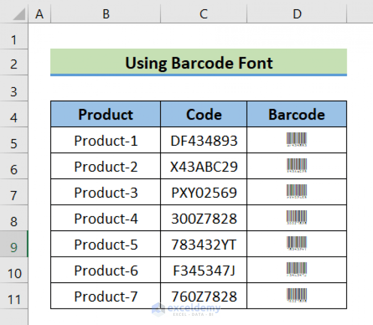The height and width of the screenshot is (325, 373).
Task: Select column D header
Action: coord(297,14)
